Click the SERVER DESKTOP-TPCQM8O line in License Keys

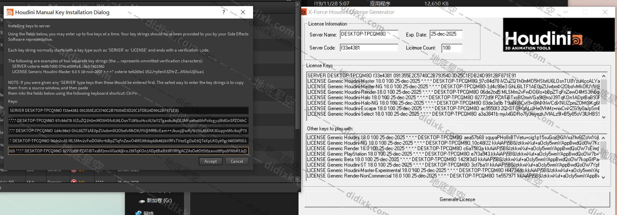click(411, 75)
